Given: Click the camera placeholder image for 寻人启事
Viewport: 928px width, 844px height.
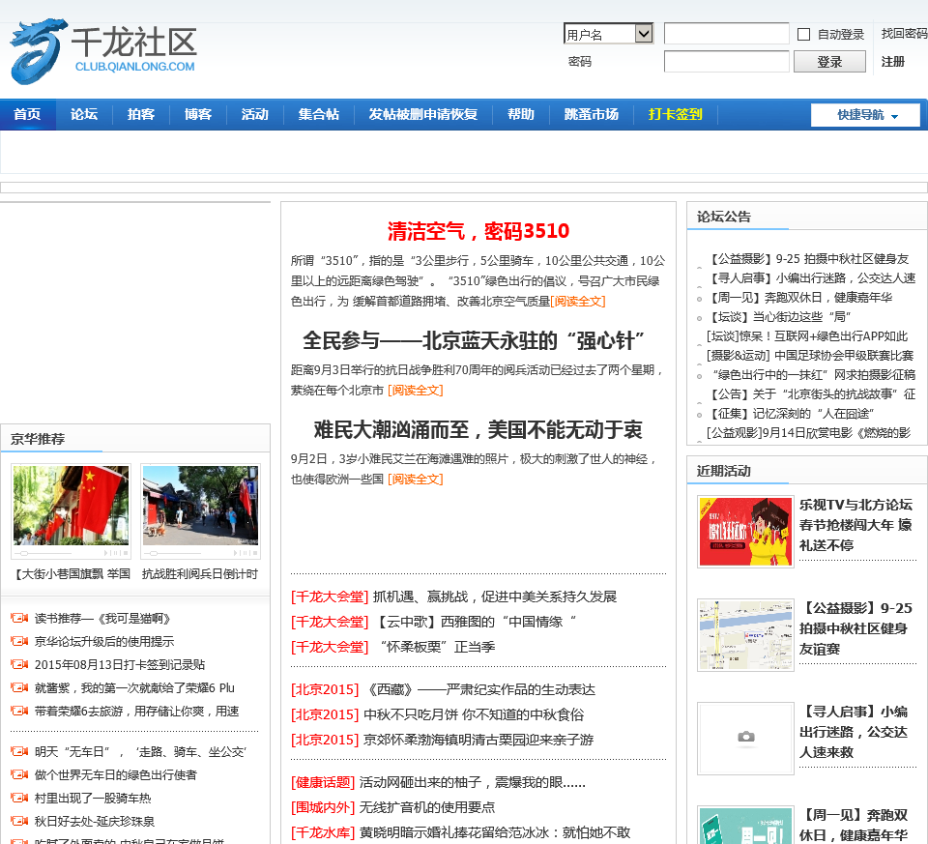Looking at the screenshot, I should pos(745,738).
